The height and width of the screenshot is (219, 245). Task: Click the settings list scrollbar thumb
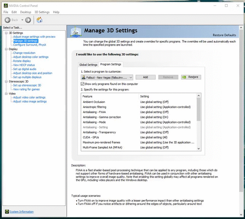tap(198, 109)
